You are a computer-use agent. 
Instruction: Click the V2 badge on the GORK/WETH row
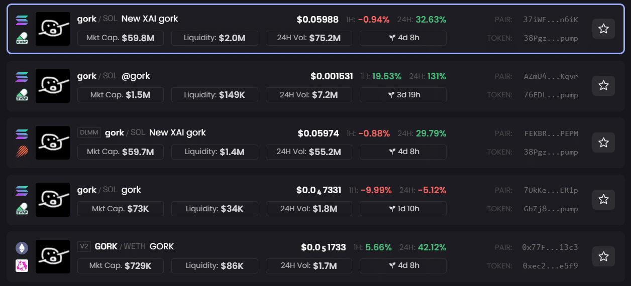click(x=84, y=246)
